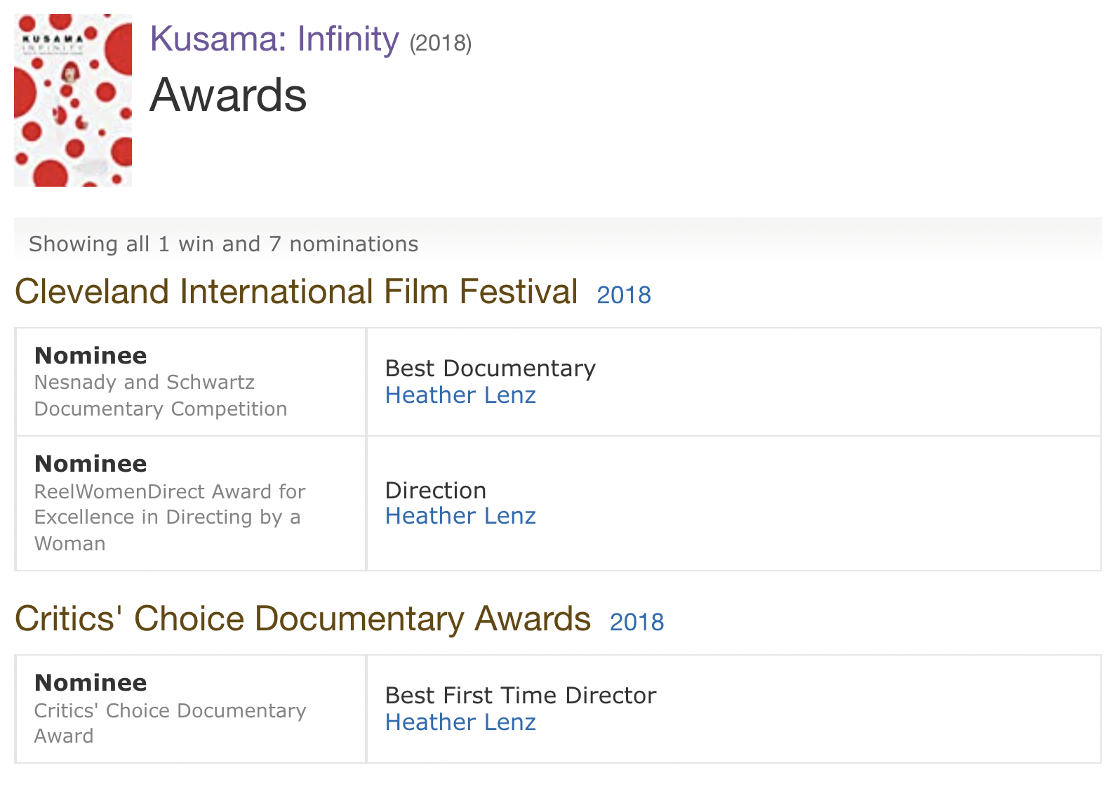1120x789 pixels.
Task: Open Cleveland International Film Festival 2018 year link
Action: pyautogui.click(x=624, y=295)
